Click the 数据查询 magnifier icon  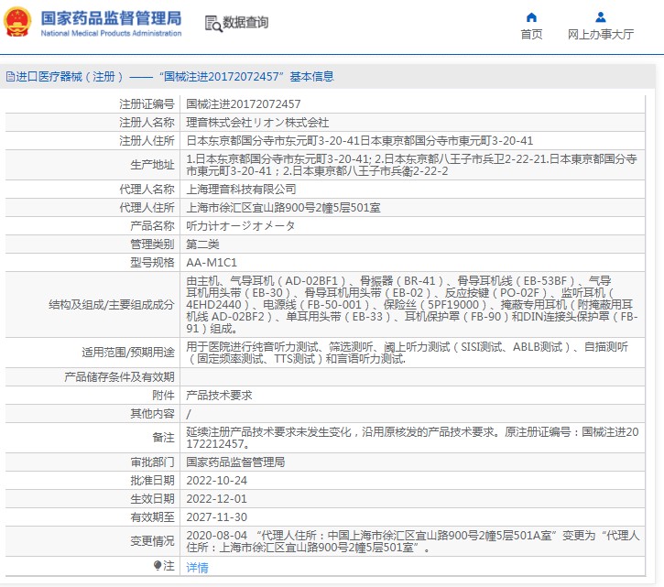[x=212, y=23]
